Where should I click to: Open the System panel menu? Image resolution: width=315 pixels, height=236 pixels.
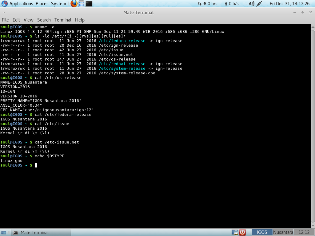58,4
